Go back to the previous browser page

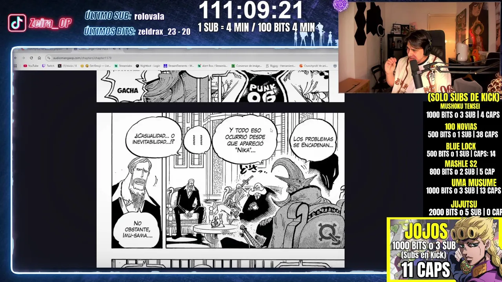(16, 58)
